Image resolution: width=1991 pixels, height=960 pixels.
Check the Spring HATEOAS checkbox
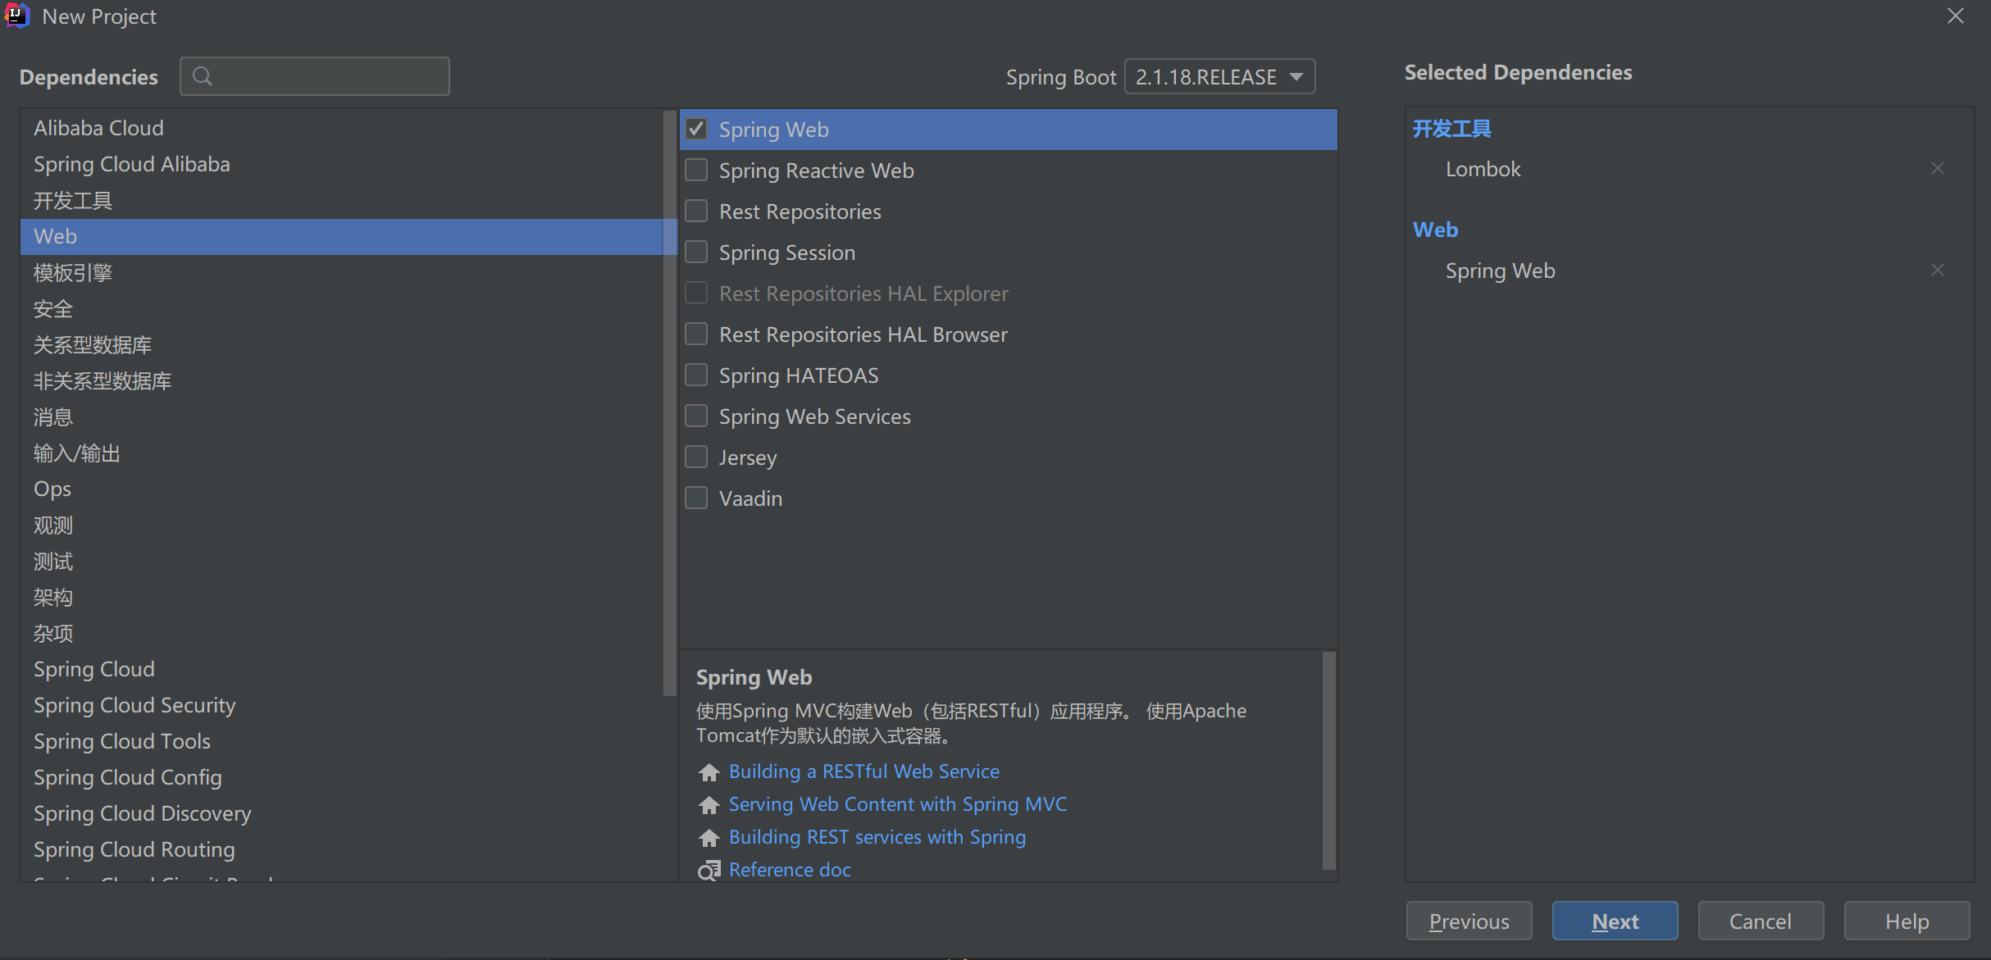tap(697, 375)
